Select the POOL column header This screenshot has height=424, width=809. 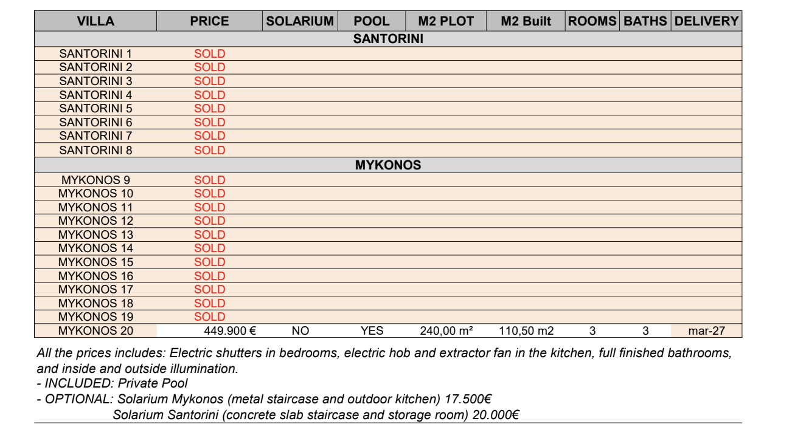[372, 21]
